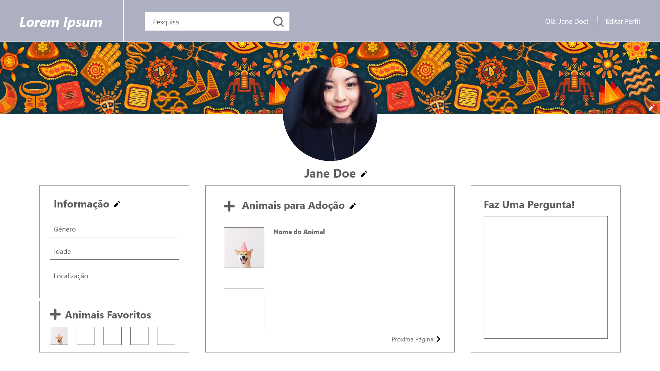This screenshot has height=371, width=660.
Task: Click chevron arrow beside Próxima Página
Action: click(x=438, y=339)
